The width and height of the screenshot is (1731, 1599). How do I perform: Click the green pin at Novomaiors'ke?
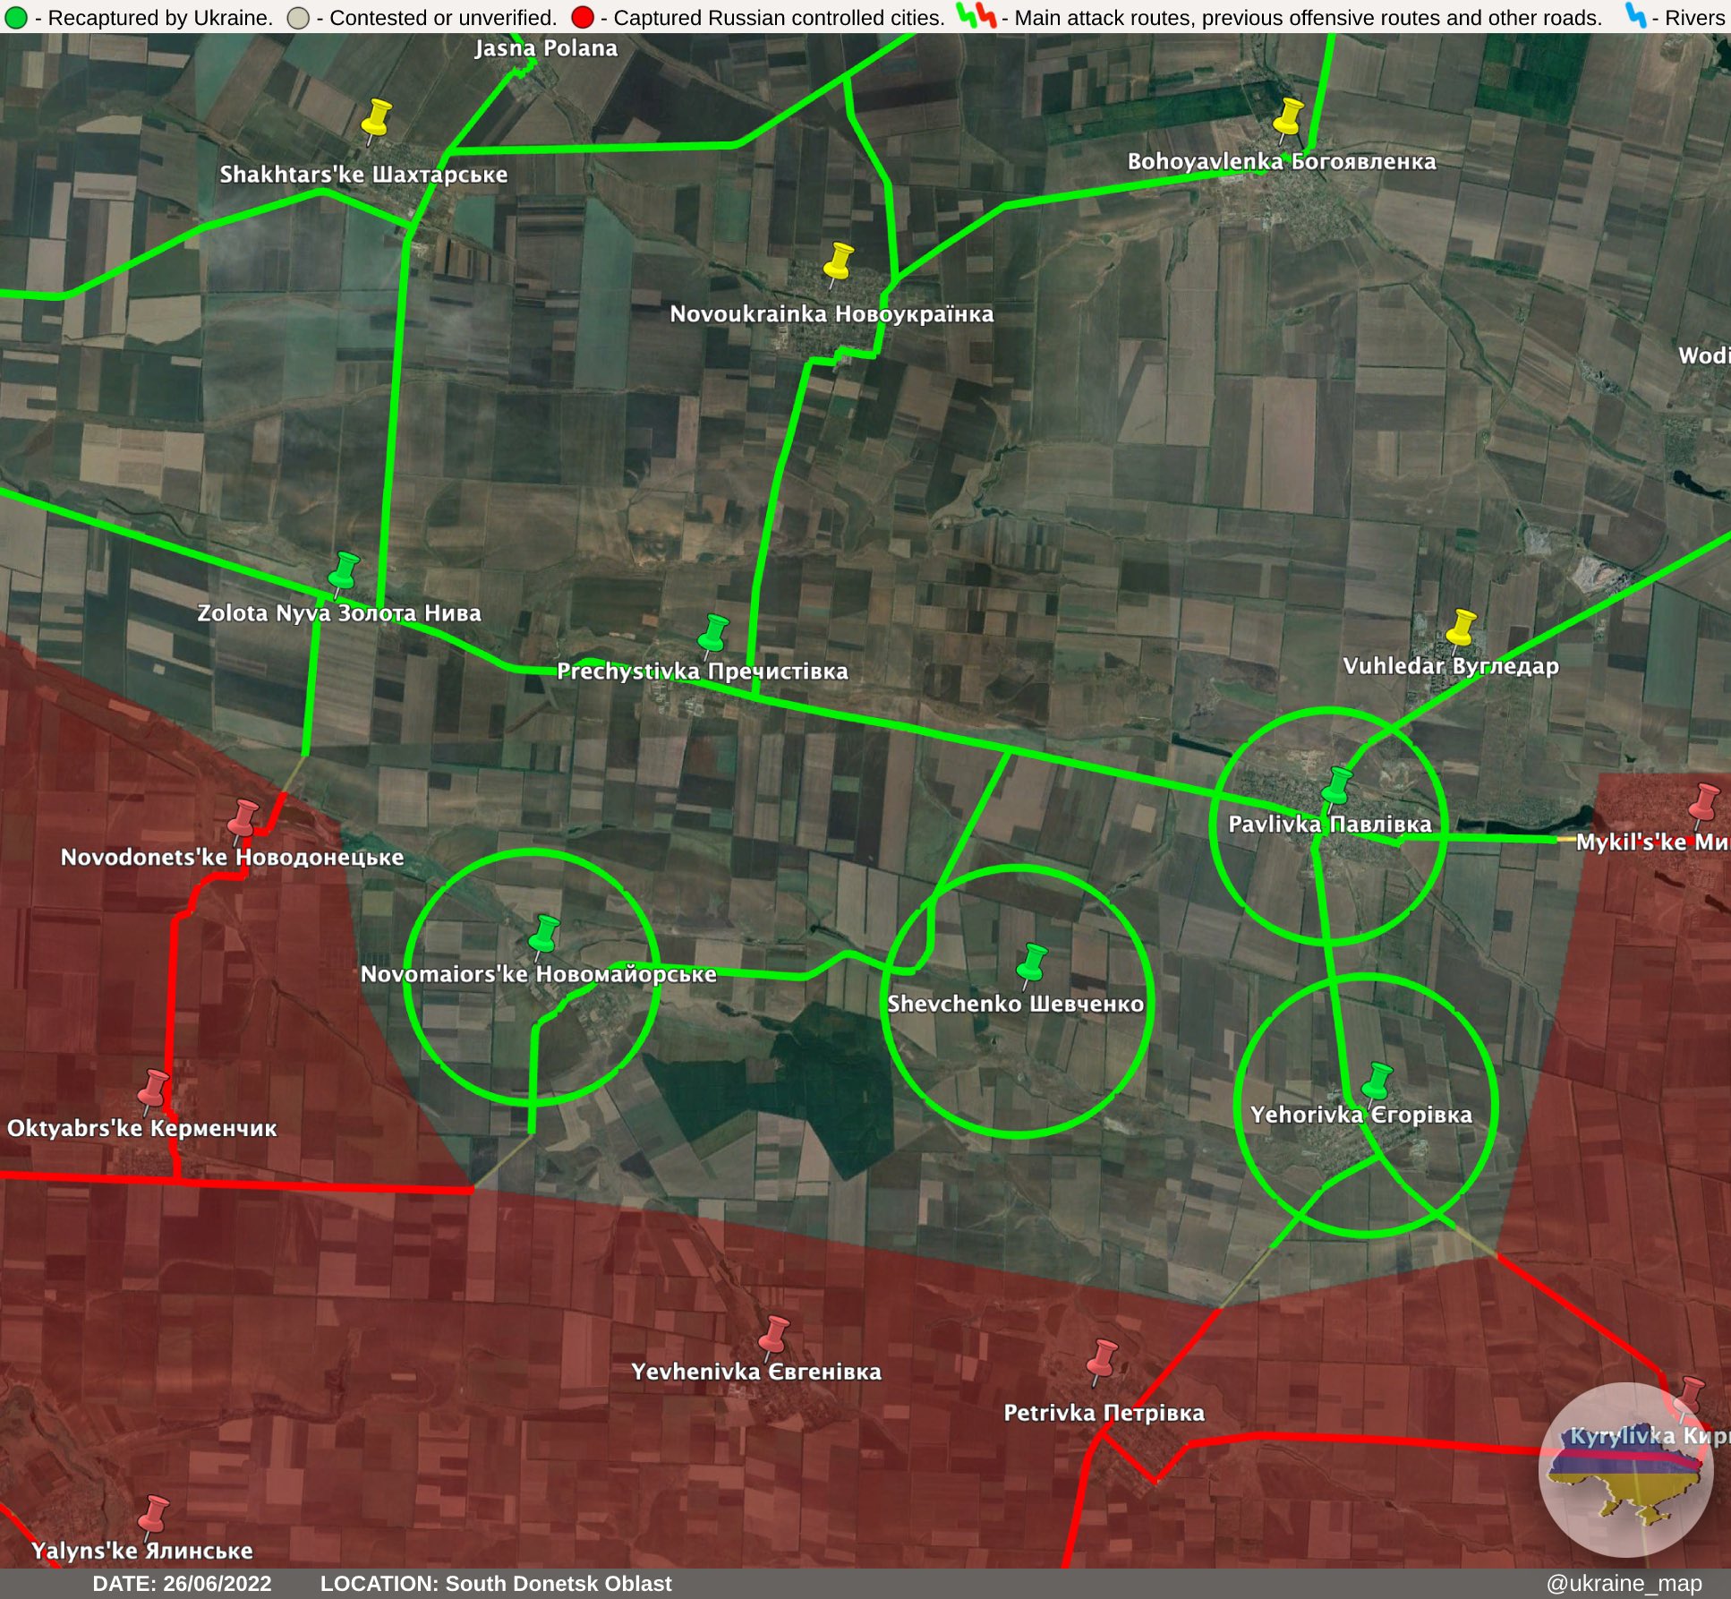coord(543,934)
